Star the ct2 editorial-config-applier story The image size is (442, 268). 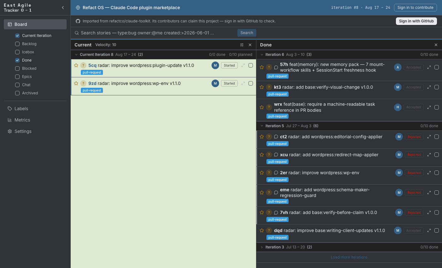tap(262, 137)
